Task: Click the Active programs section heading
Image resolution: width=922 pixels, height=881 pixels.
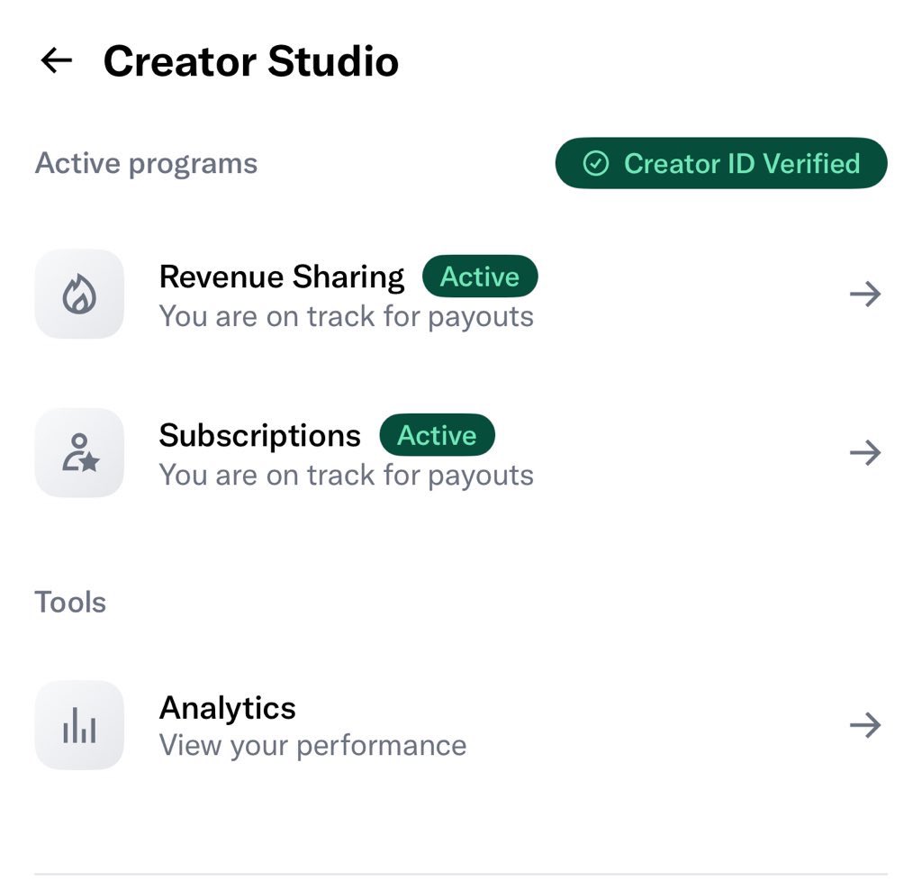Action: (x=146, y=164)
